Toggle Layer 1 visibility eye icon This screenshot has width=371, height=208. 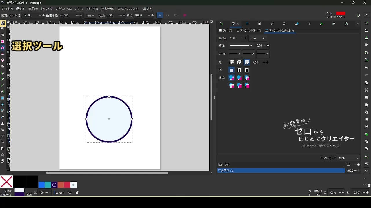point(70,192)
